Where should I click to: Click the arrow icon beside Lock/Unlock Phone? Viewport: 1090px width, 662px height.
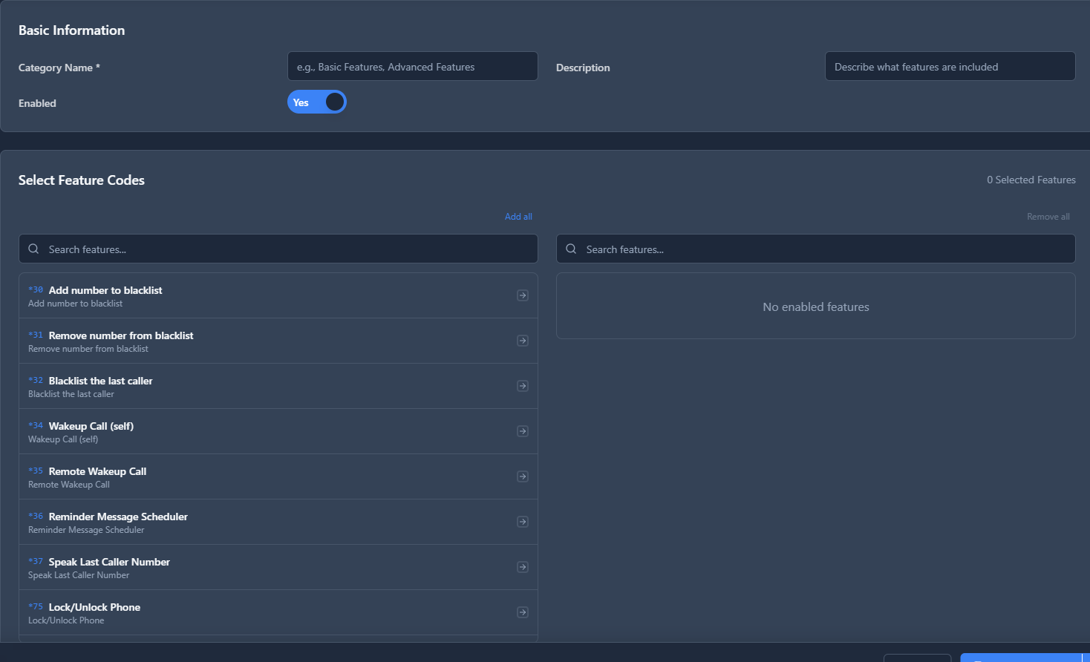tap(522, 612)
